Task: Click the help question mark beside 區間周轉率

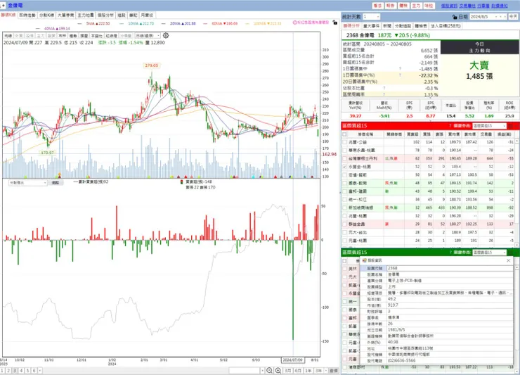Action: (x=384, y=94)
